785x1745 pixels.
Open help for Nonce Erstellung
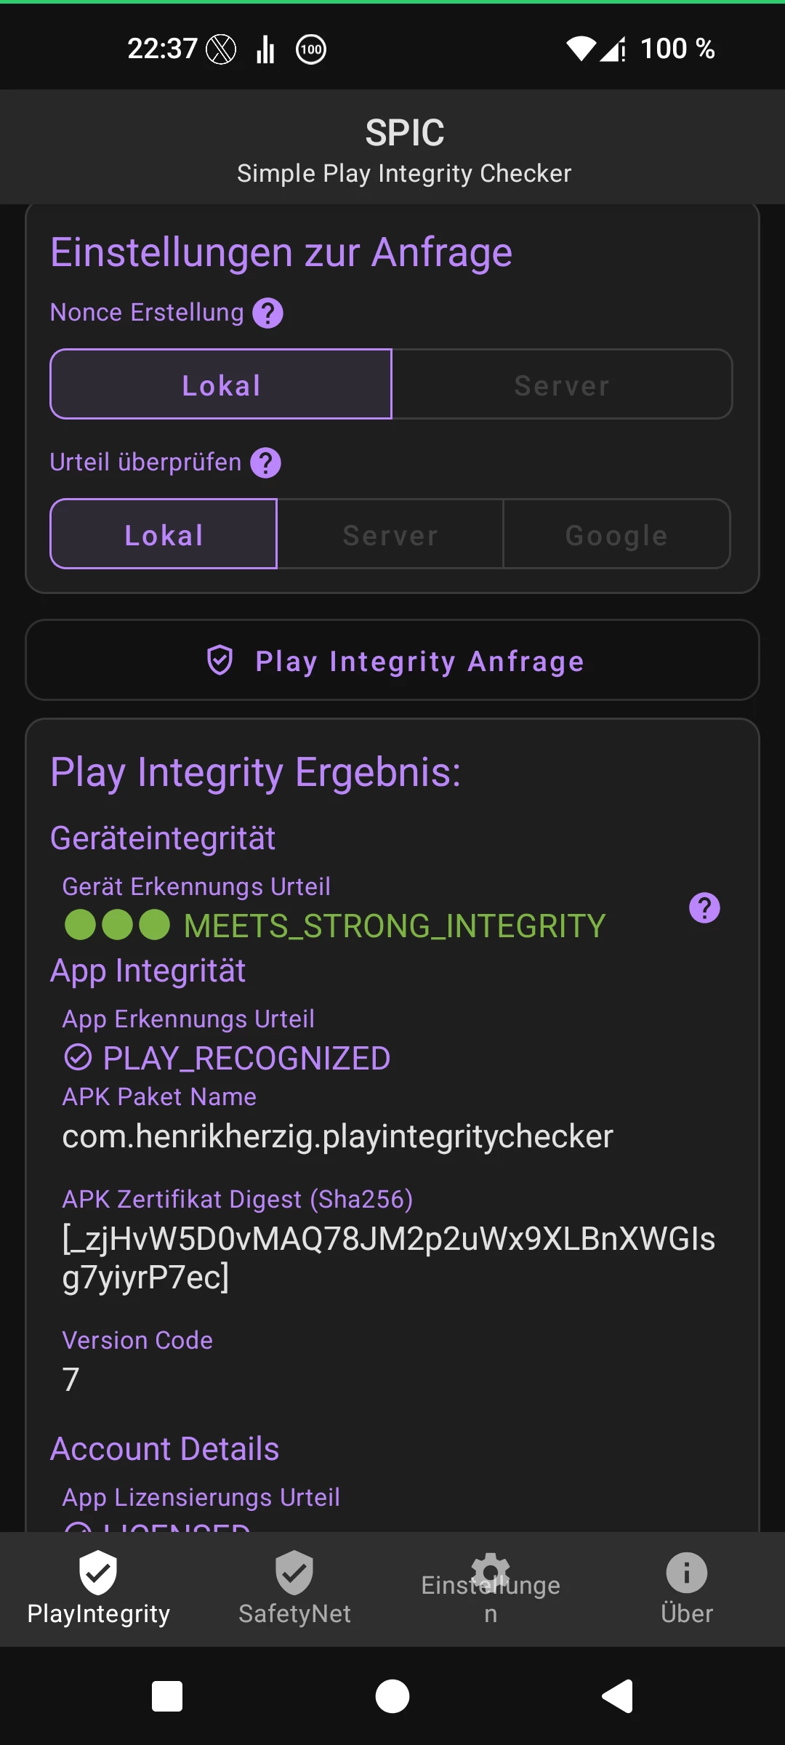[267, 313]
